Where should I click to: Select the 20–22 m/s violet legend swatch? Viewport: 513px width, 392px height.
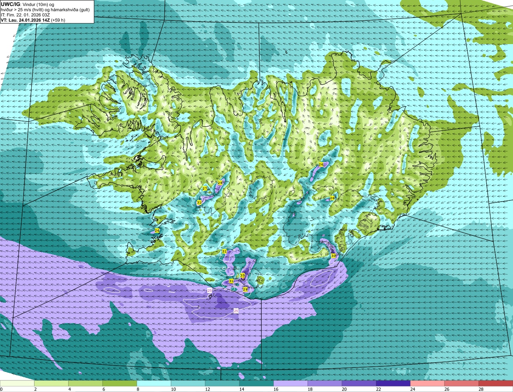click(359, 383)
